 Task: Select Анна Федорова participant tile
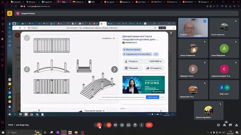click(224, 48)
